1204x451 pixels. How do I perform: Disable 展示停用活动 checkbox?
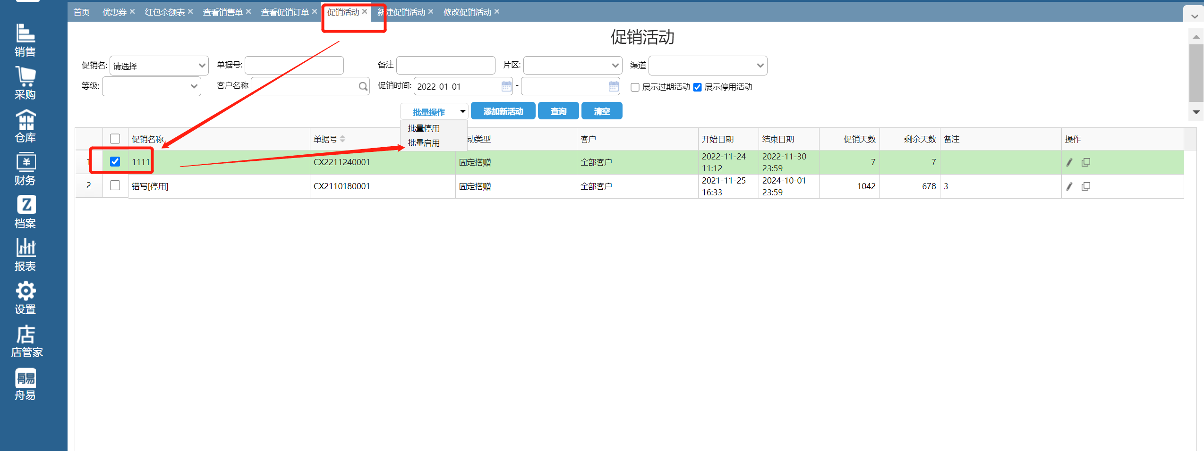(698, 87)
